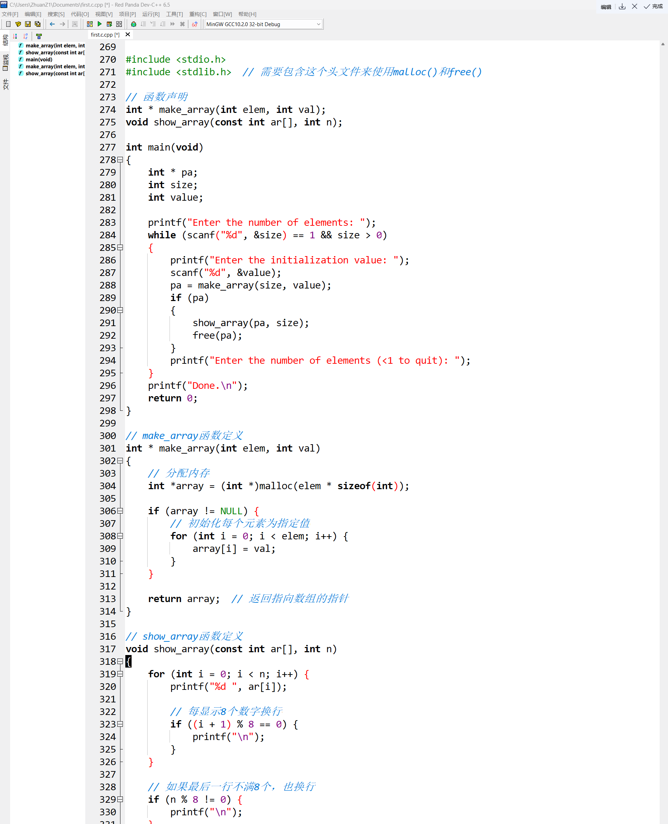Collapse the while loop fold at line 285
The image size is (668, 824).
coord(120,247)
